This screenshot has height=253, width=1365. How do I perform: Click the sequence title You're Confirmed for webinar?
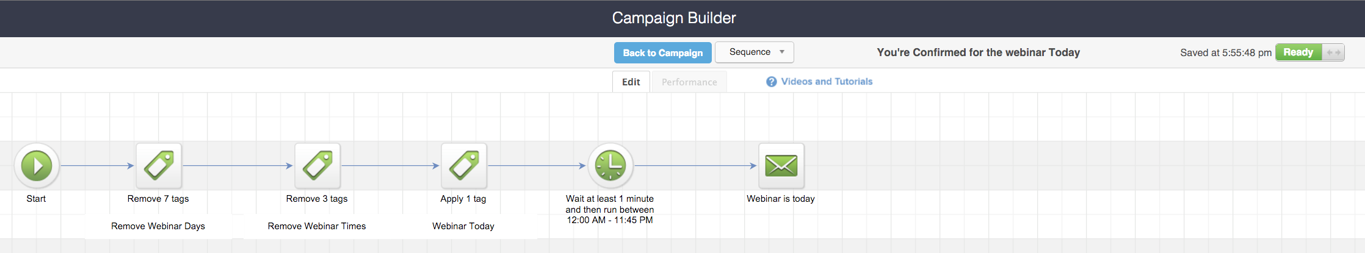[978, 52]
